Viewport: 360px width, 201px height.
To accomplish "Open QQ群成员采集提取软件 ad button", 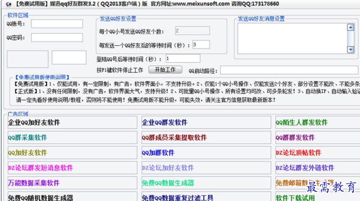I will coord(207,138).
